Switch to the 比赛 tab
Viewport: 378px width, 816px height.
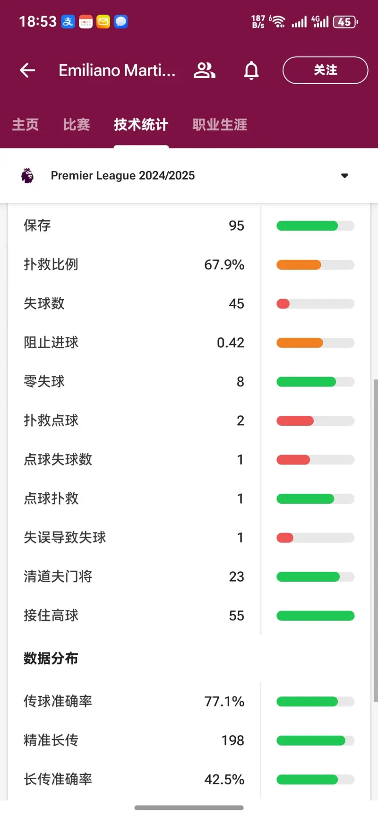[77, 125]
